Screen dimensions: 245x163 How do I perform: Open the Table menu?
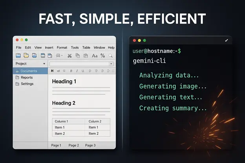pyautogui.click(x=86, y=47)
